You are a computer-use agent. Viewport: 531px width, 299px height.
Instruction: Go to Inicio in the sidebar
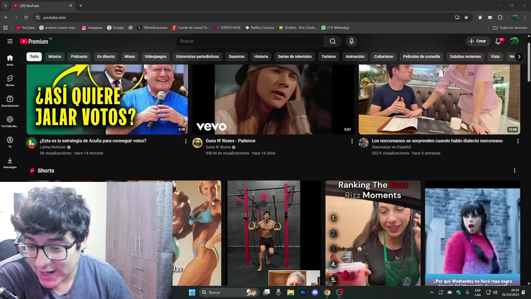click(x=10, y=60)
